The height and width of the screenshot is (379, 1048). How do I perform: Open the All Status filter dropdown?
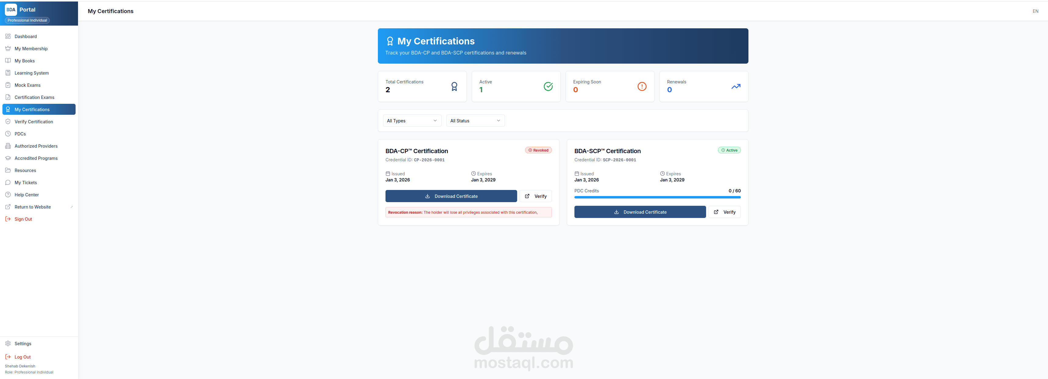[475, 121]
